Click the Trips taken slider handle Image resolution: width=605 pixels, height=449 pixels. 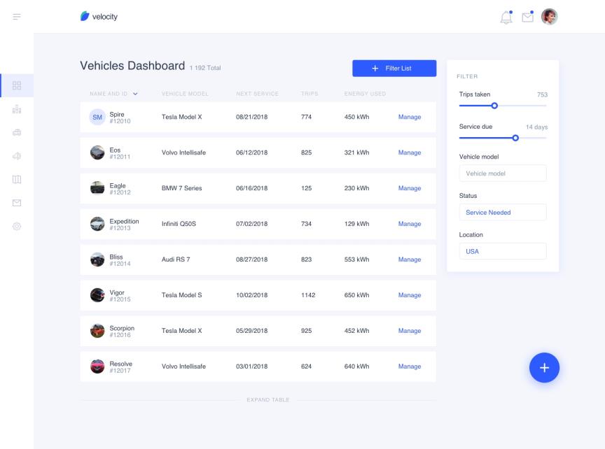pyautogui.click(x=494, y=106)
